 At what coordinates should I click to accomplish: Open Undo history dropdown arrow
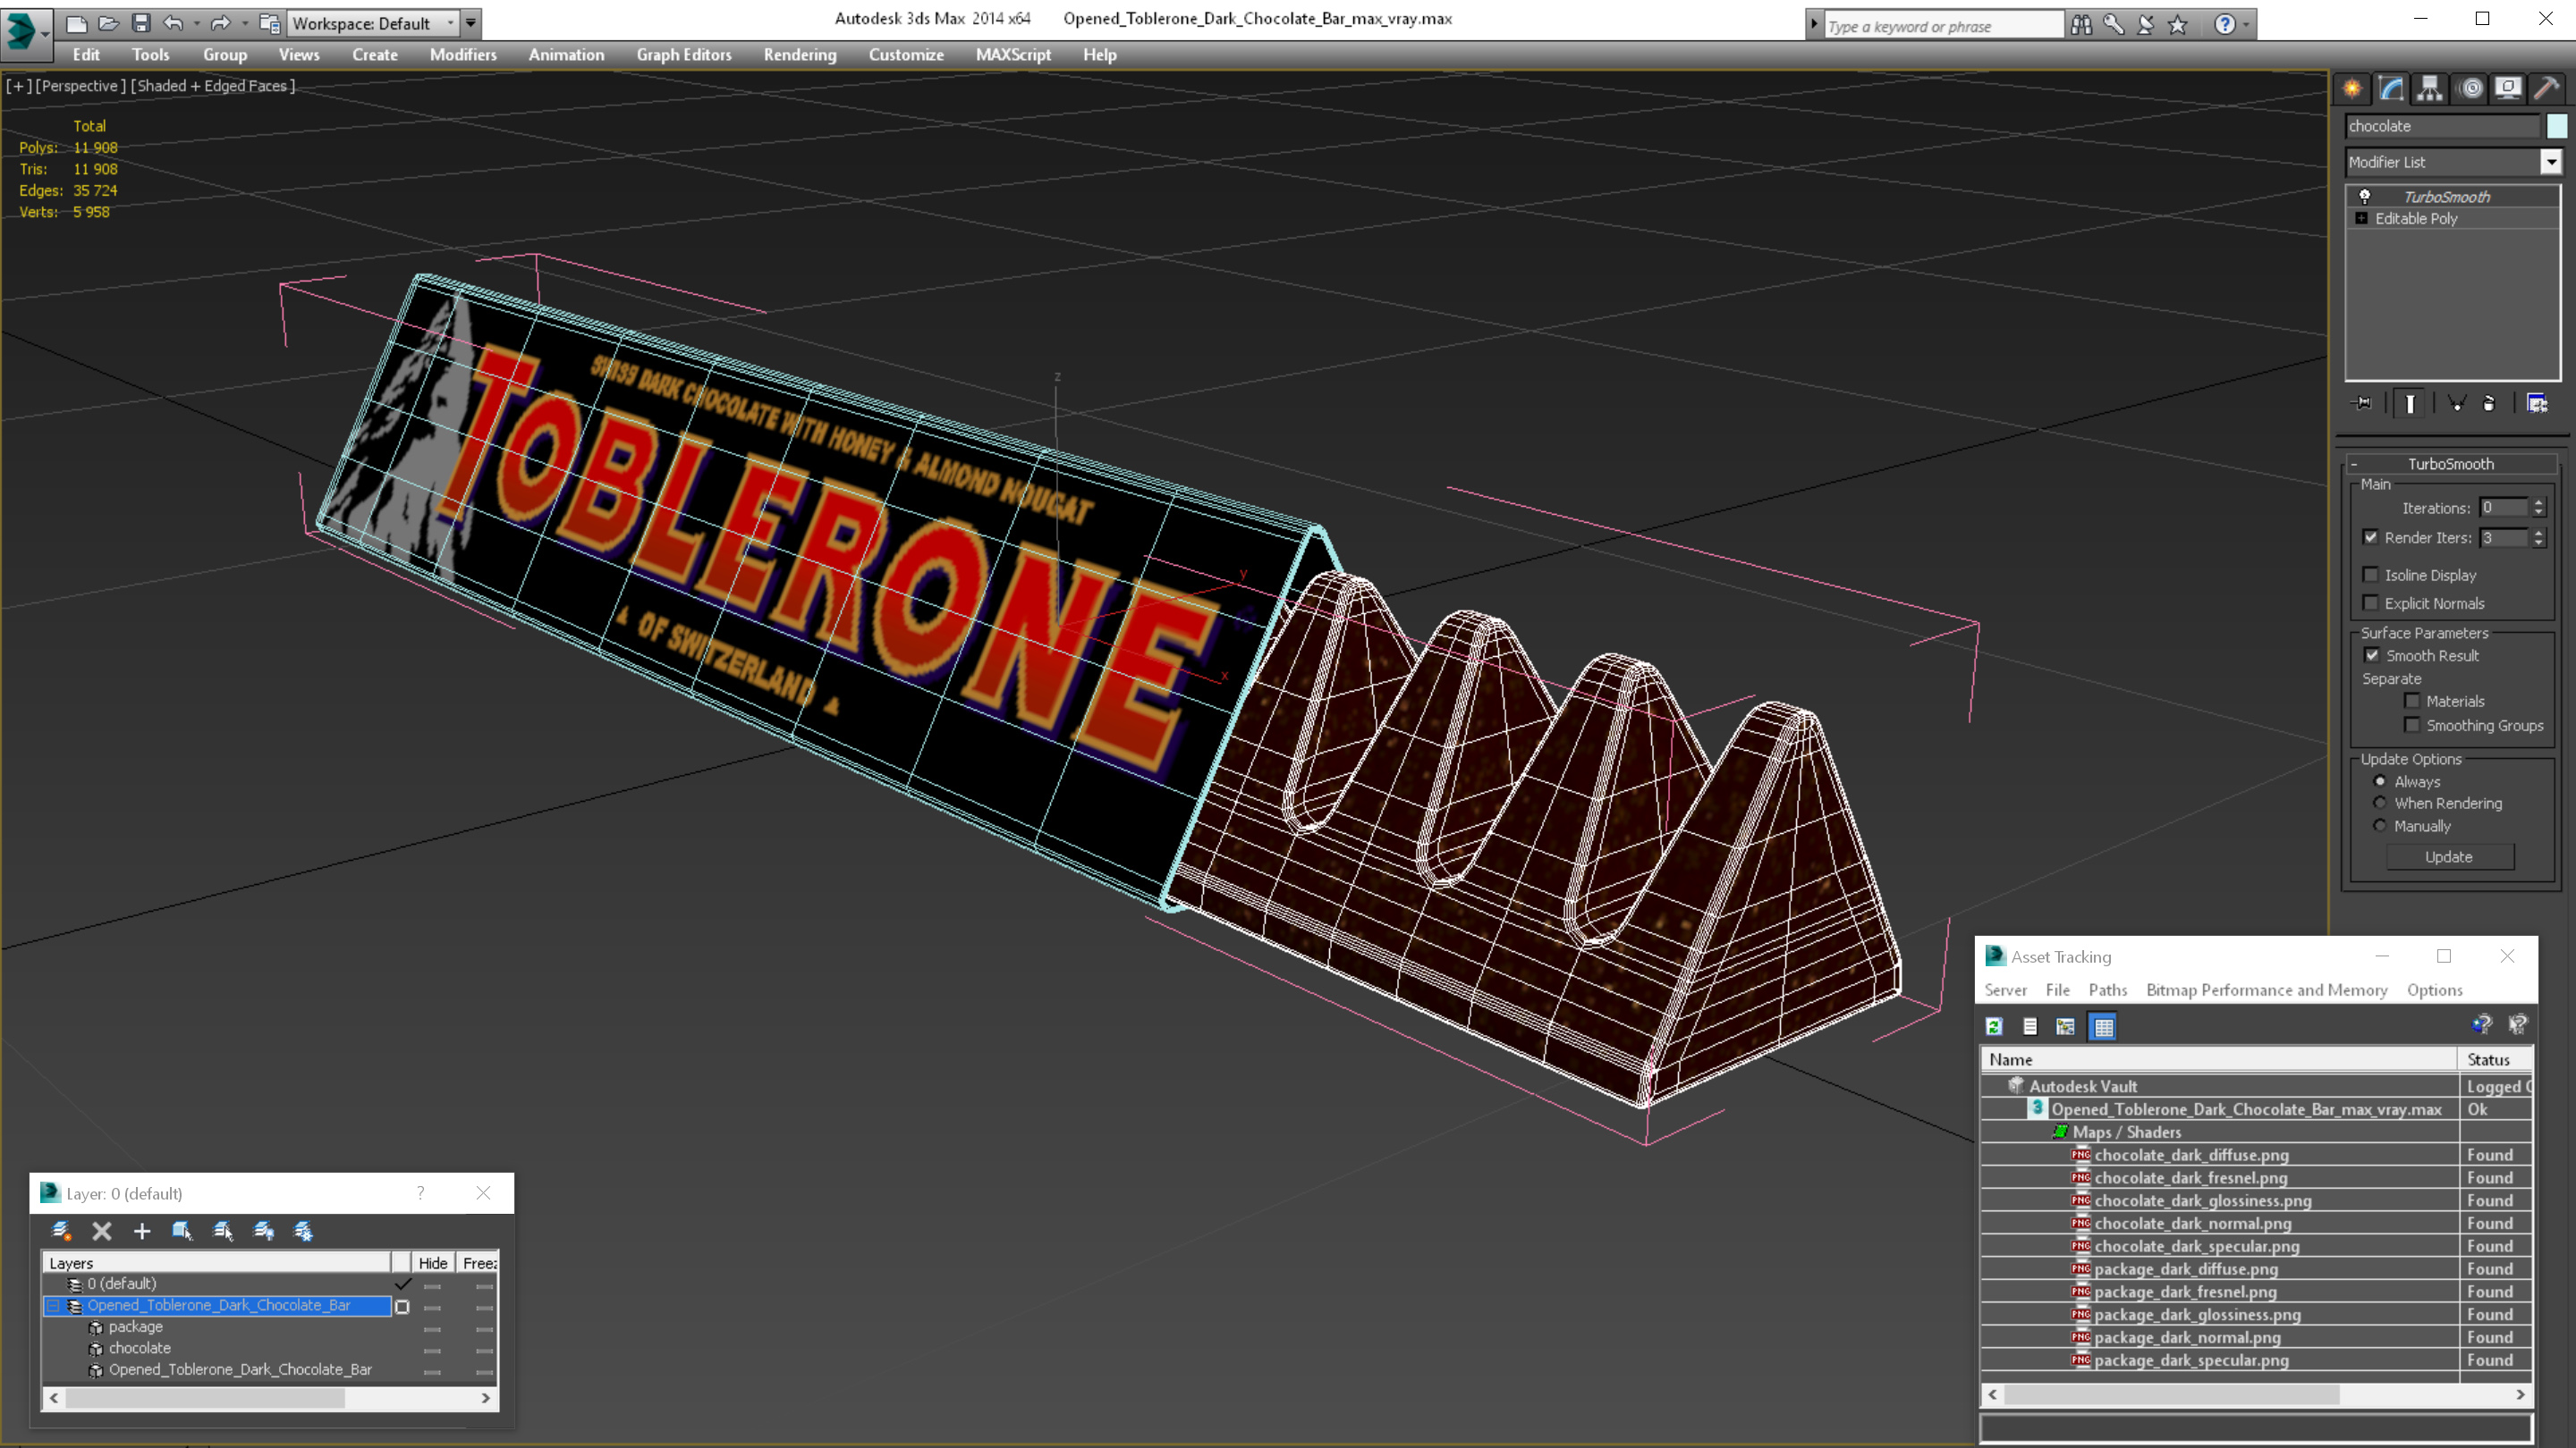coord(196,23)
